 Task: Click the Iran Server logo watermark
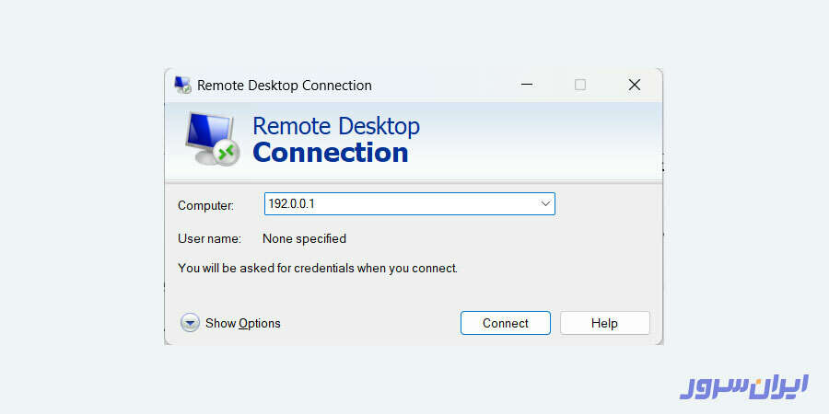[743, 385]
